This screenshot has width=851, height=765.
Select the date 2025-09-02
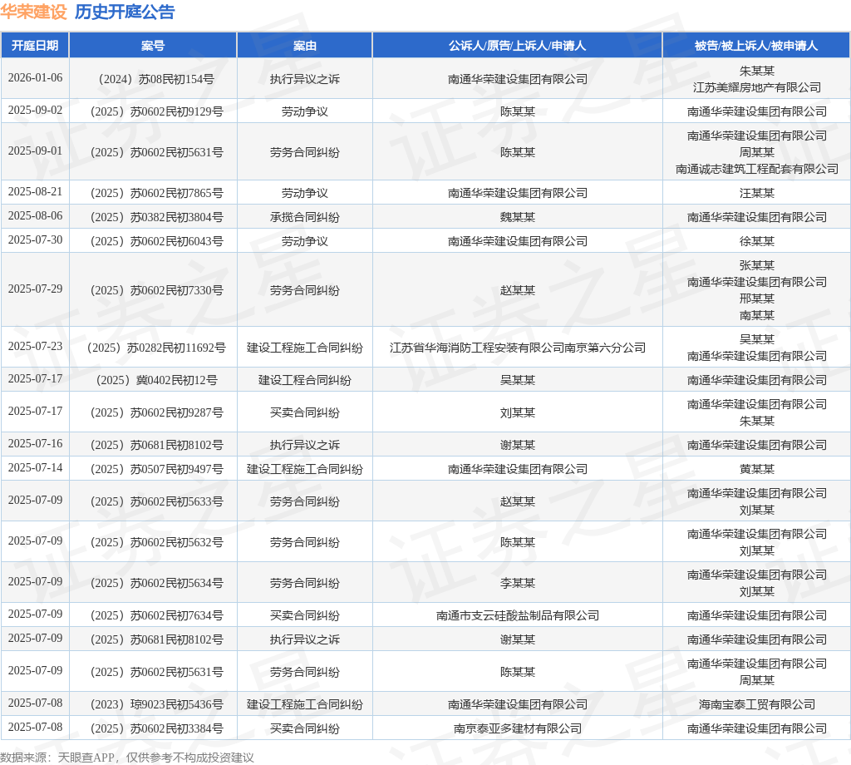35,111
